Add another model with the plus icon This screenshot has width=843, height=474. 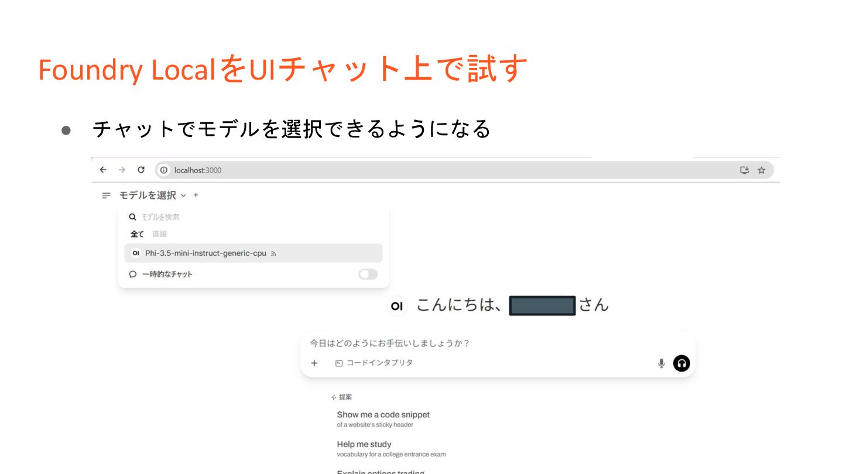pyautogui.click(x=196, y=195)
